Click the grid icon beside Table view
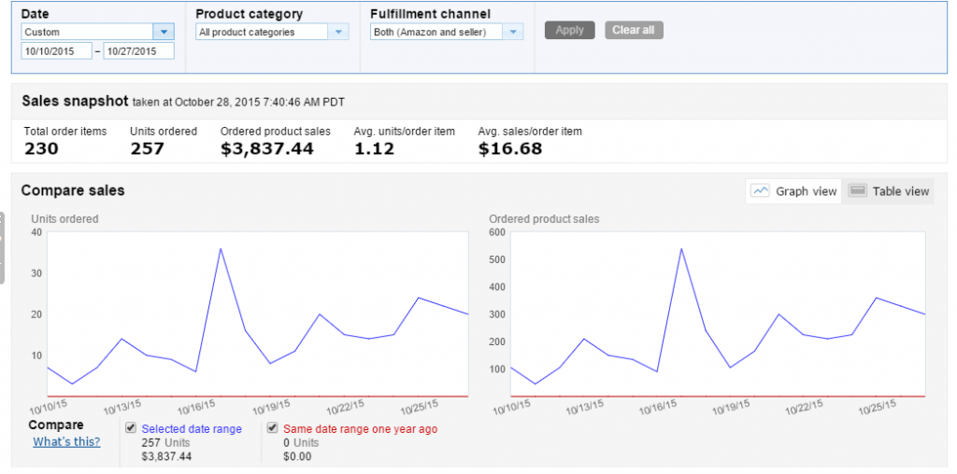Viewport: 957px width, 474px height. click(x=856, y=191)
